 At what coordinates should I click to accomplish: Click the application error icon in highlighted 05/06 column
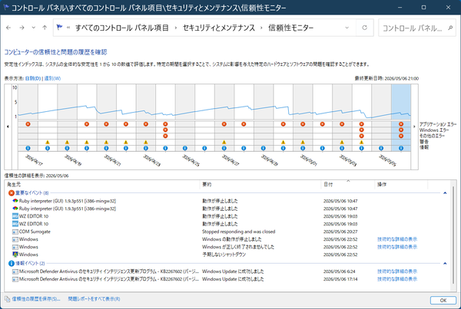(x=401, y=124)
